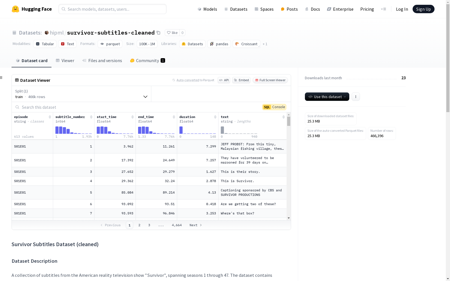Image resolution: width=450 pixels, height=281 pixels.
Task: Click the Hugging Face logo icon
Action: (15, 9)
